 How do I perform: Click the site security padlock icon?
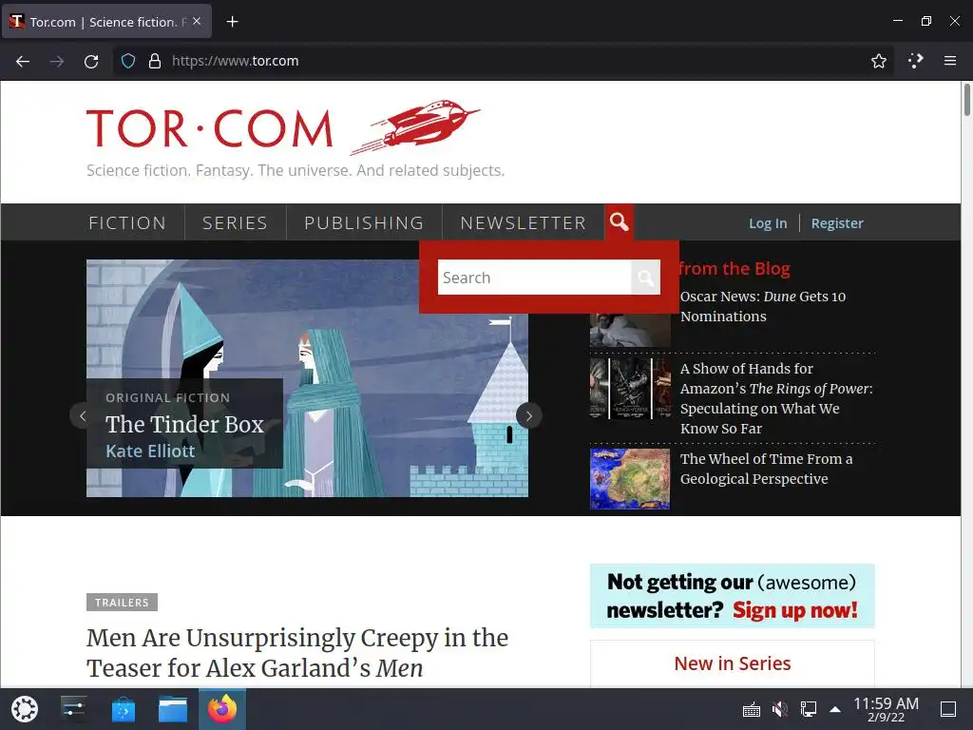(x=155, y=61)
